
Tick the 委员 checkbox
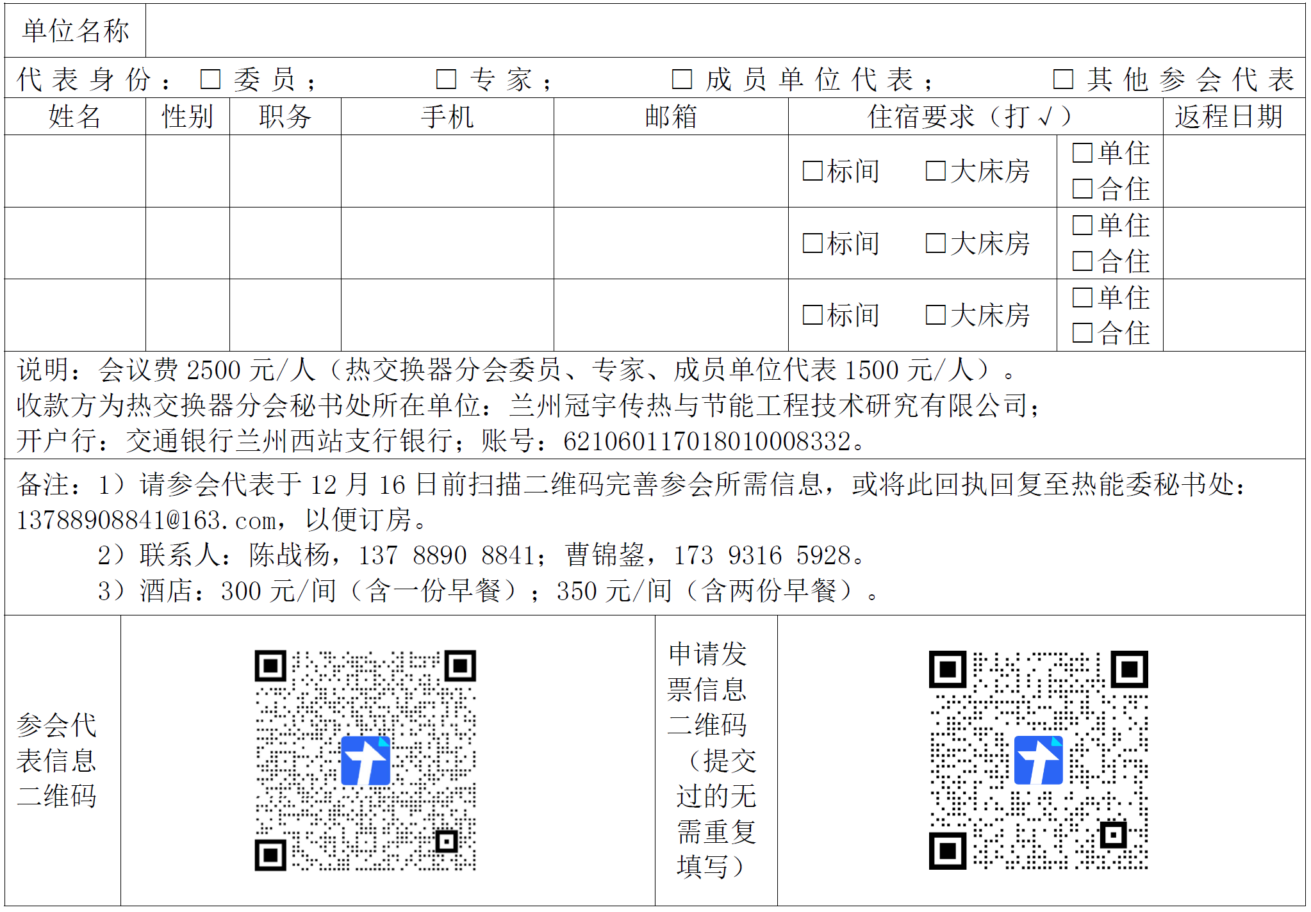pos(210,79)
